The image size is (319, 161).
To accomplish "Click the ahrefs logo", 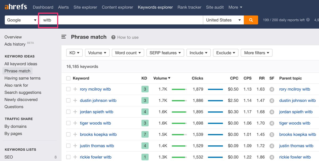I will coord(16,7).
